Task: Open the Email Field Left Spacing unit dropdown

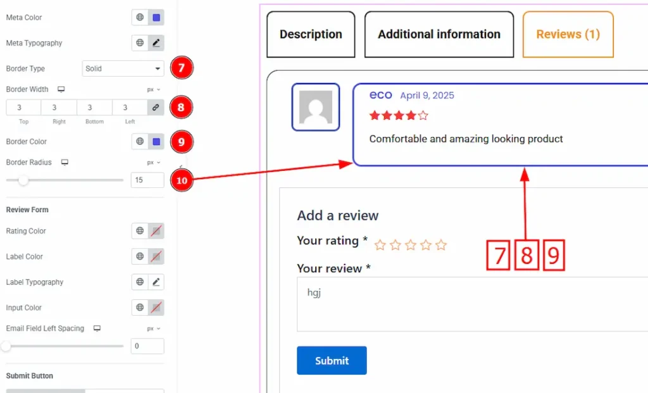Action: point(154,329)
